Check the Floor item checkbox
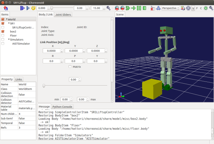Screen dimensions: 214x144 [x=3, y=35]
